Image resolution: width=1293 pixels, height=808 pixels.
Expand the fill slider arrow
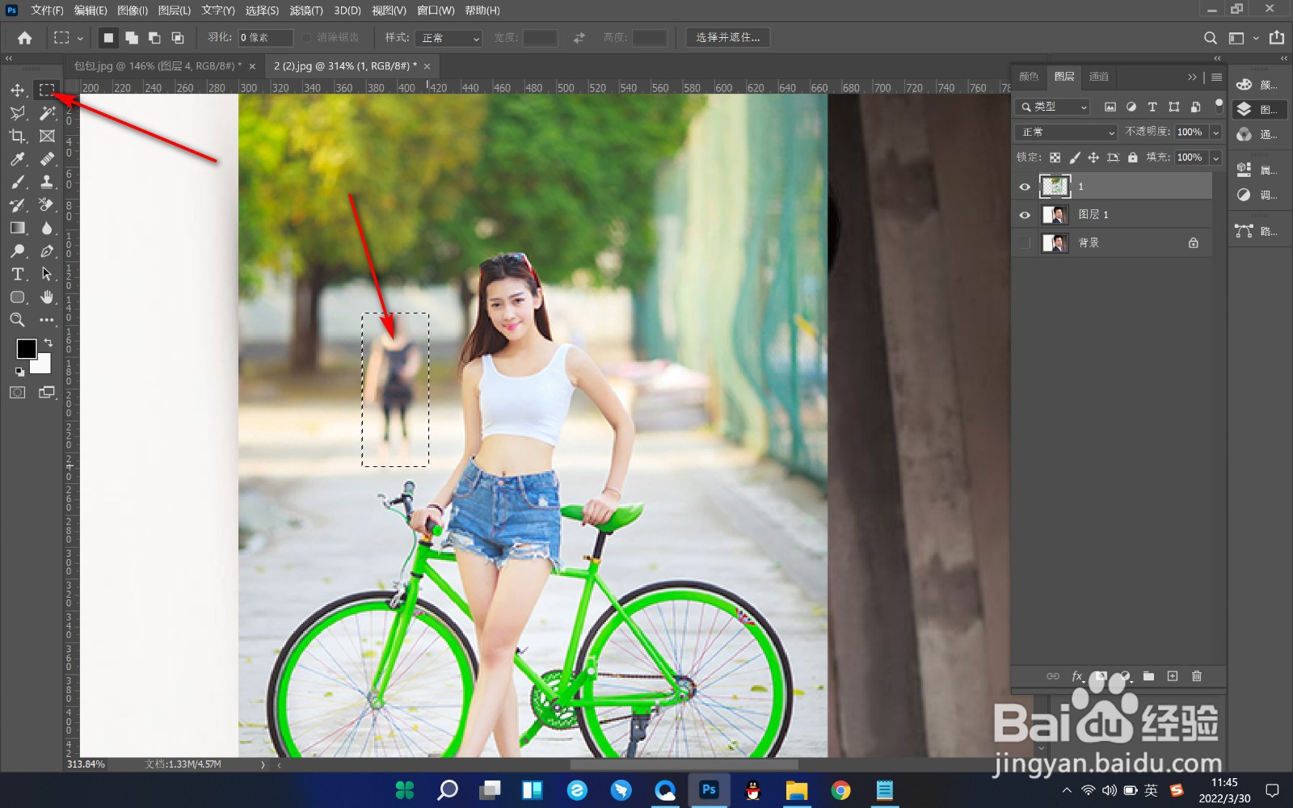(x=1215, y=158)
